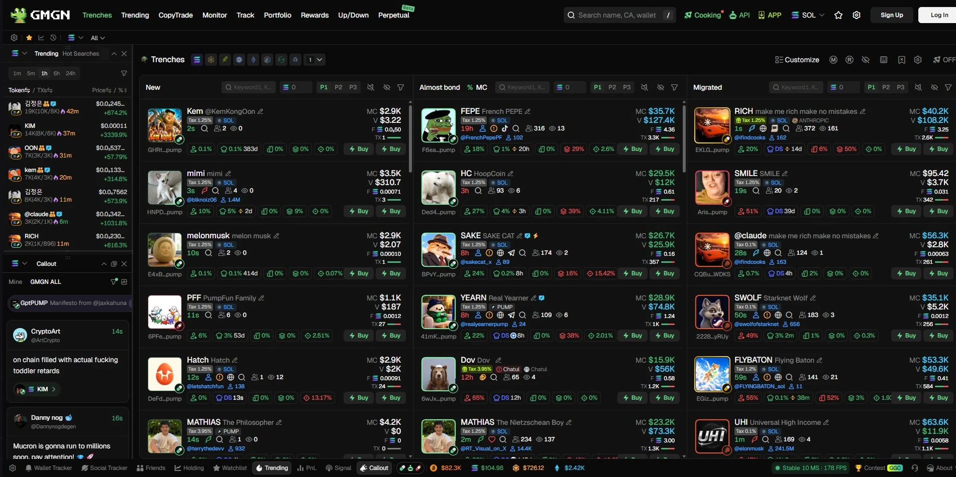Image resolution: width=956 pixels, height=477 pixels.
Task: Click the Sign Up button
Action: point(892,15)
